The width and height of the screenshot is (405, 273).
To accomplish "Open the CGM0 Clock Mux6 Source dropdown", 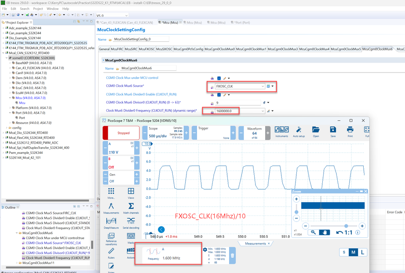I will click(x=263, y=86).
